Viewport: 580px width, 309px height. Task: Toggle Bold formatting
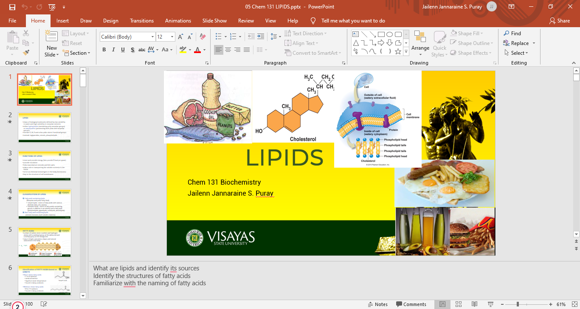coord(104,50)
